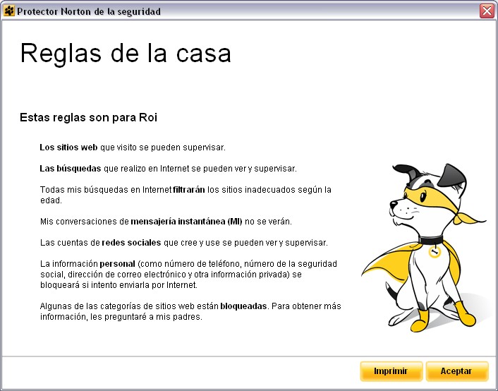
Task: Click the bold 'redes sociales' text
Action: pyautogui.click(x=131, y=243)
